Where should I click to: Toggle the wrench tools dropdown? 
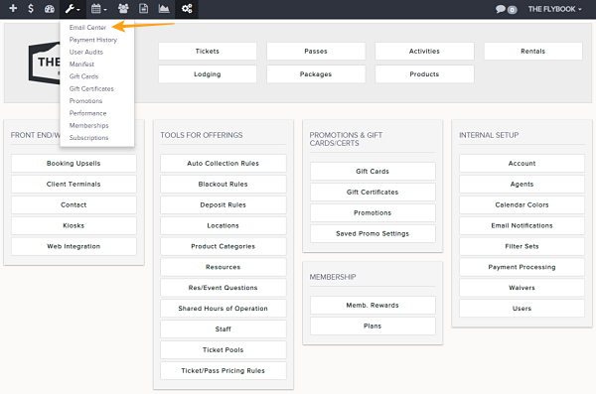(73, 9)
